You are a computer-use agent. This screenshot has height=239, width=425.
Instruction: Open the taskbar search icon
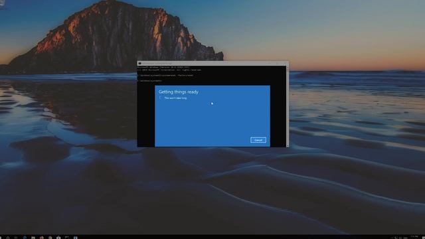pos(8,238)
